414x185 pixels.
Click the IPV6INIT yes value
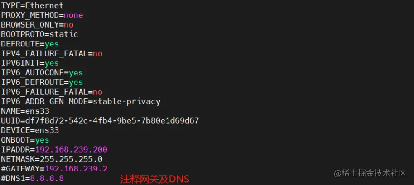pyautogui.click(x=52, y=63)
